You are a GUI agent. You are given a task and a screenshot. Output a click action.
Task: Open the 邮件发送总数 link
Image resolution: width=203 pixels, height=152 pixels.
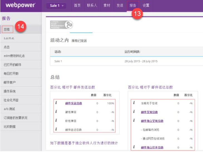[73, 103]
